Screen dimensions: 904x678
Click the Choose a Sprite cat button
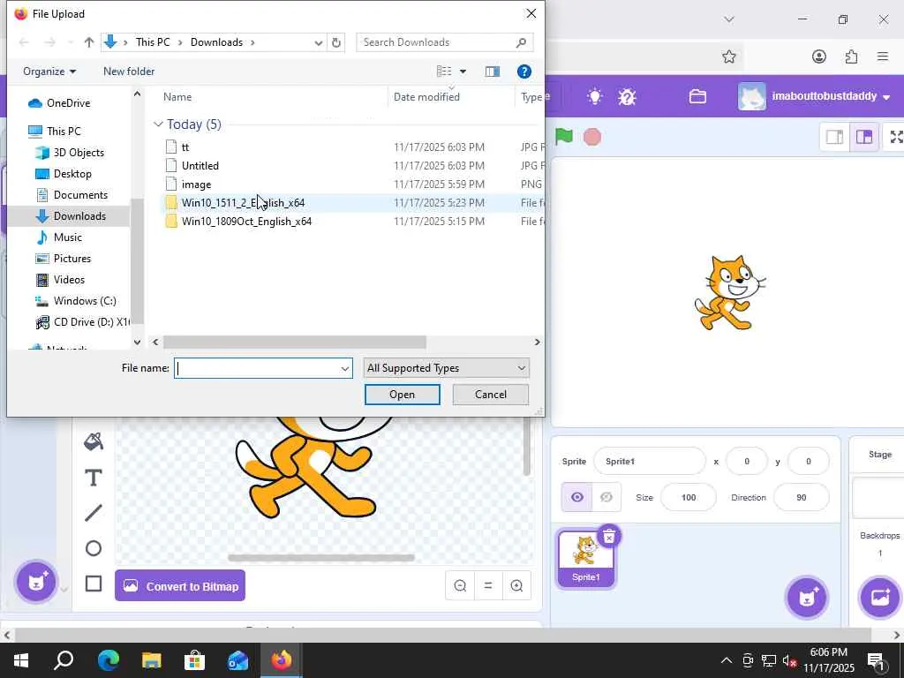[x=807, y=598]
